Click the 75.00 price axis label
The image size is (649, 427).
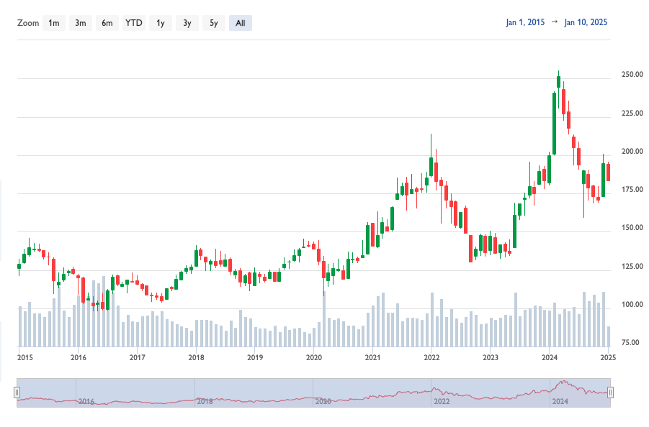(x=630, y=342)
